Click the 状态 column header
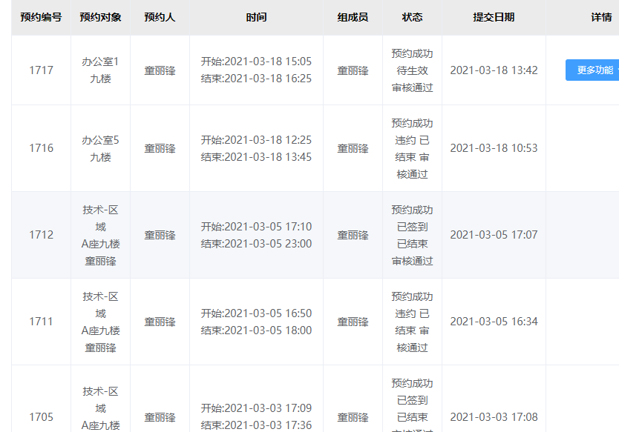Viewport: 619px width, 432px height. [412, 17]
